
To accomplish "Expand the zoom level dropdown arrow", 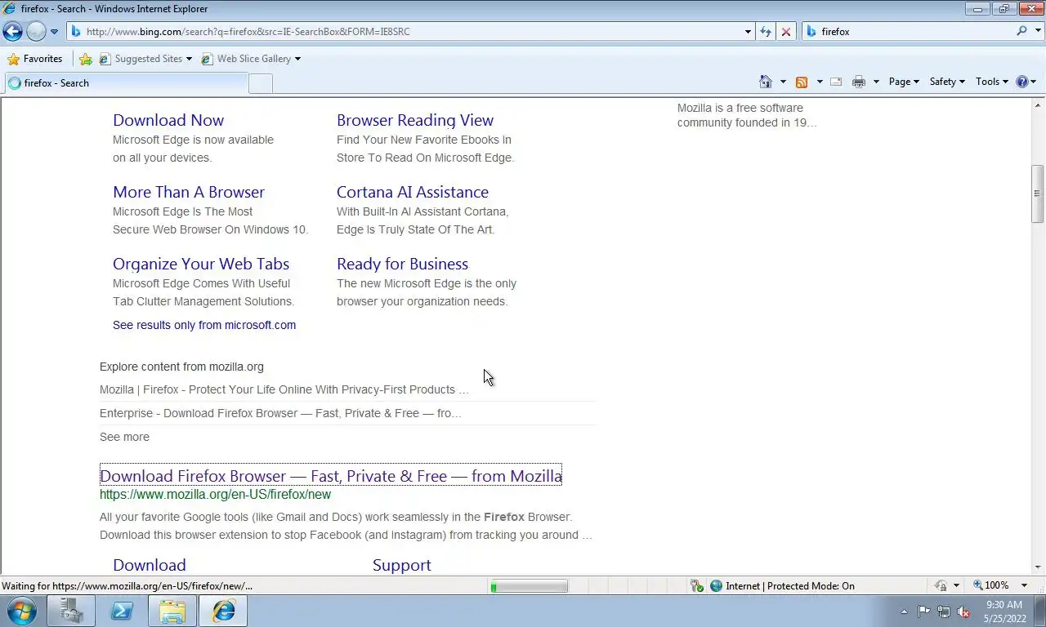I will click(1024, 585).
